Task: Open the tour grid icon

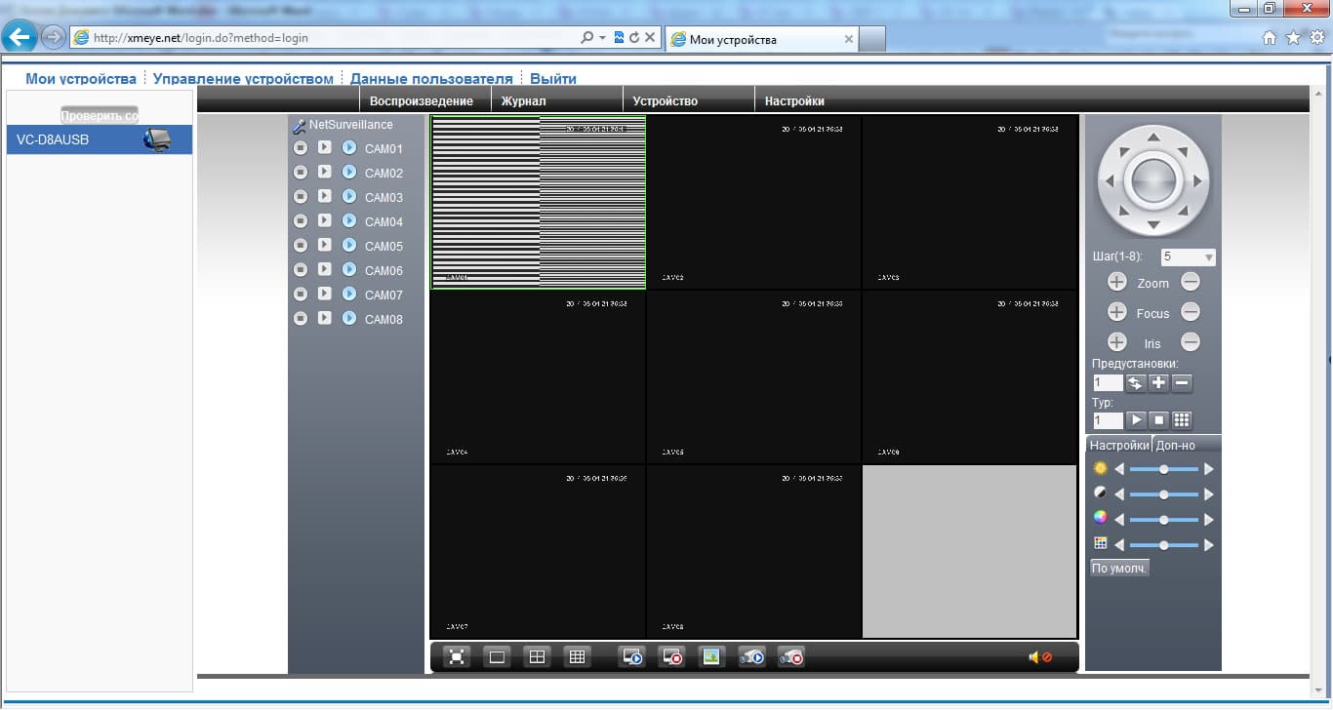Action: [1182, 420]
